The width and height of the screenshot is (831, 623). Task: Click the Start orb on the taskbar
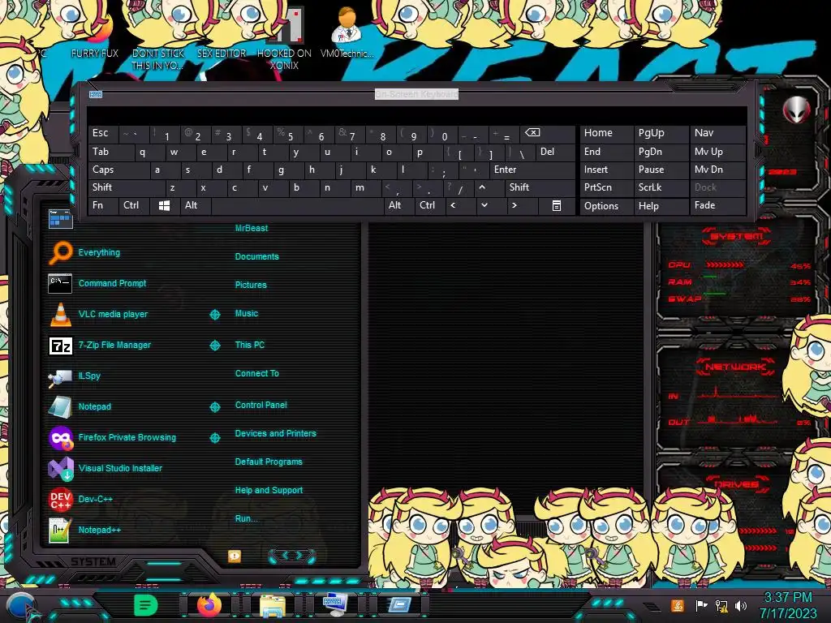tap(21, 607)
